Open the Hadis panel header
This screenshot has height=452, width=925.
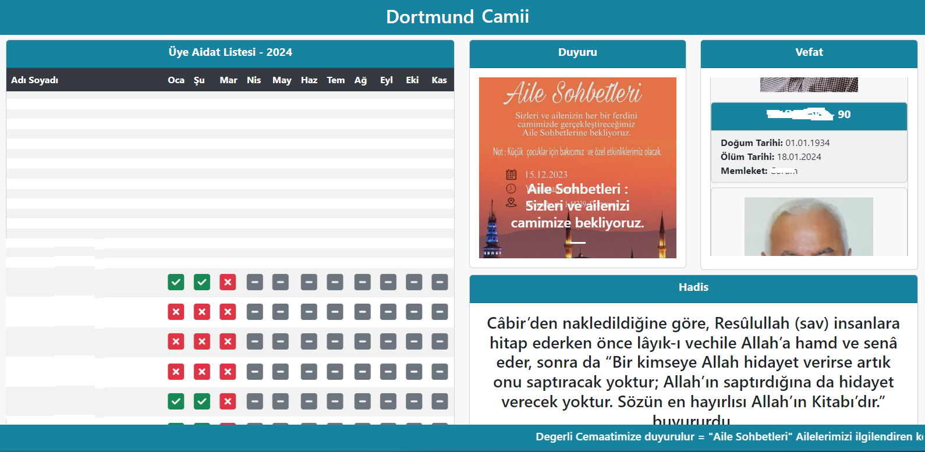click(x=693, y=287)
